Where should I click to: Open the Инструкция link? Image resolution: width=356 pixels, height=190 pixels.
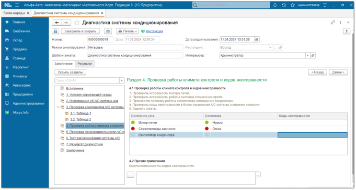[x=154, y=31]
